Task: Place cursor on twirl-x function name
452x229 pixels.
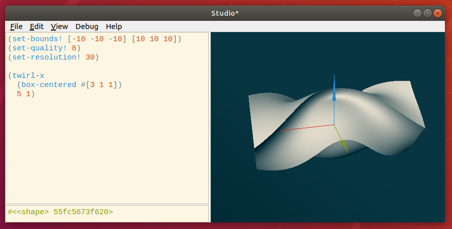Action: tap(29, 76)
